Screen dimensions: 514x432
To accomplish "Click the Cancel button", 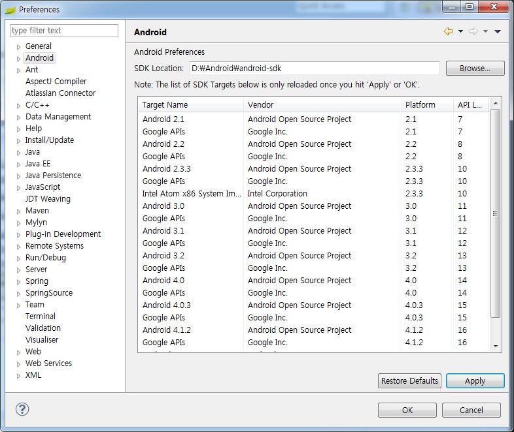I will 471,410.
